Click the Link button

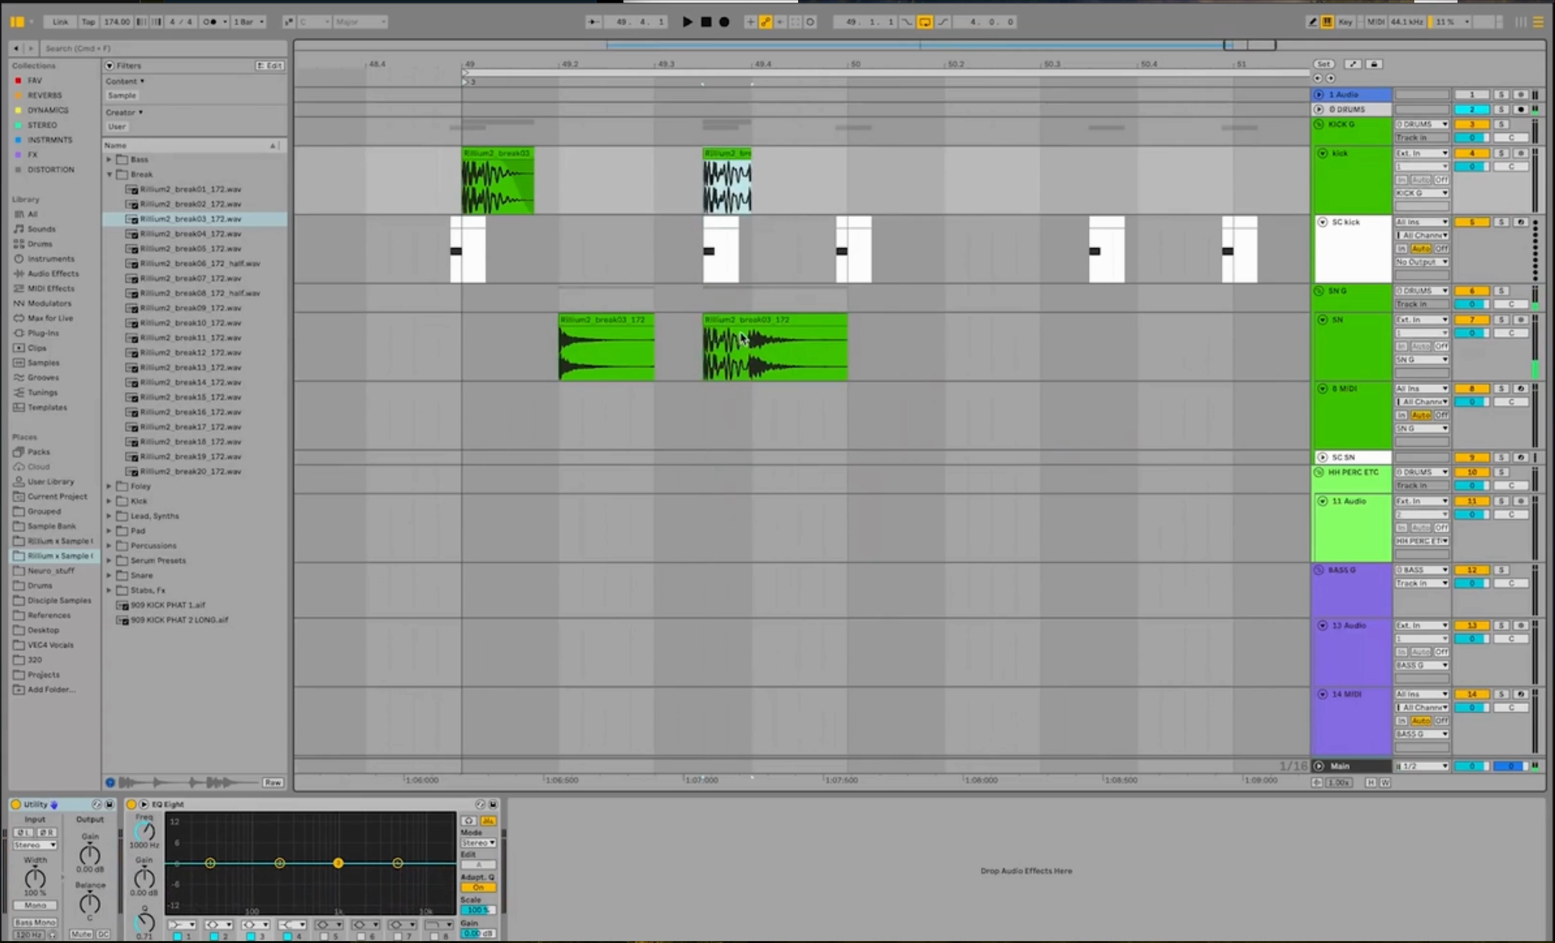click(x=60, y=22)
